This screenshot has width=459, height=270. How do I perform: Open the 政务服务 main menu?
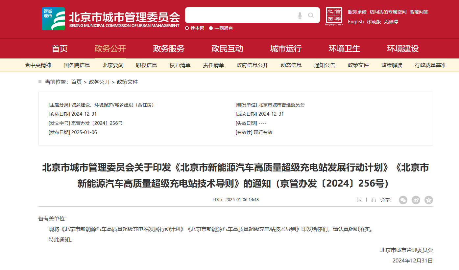(x=169, y=49)
